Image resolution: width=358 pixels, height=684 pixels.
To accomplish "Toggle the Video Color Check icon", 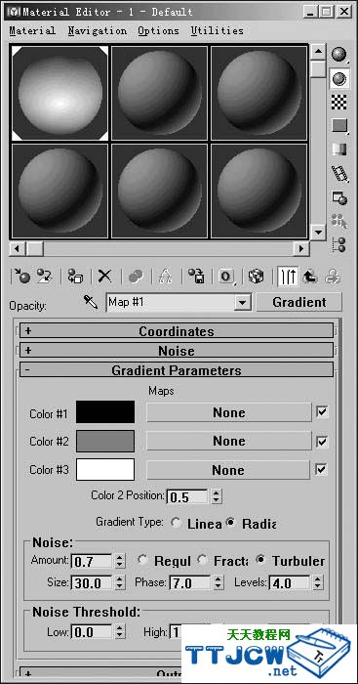I will [338, 150].
